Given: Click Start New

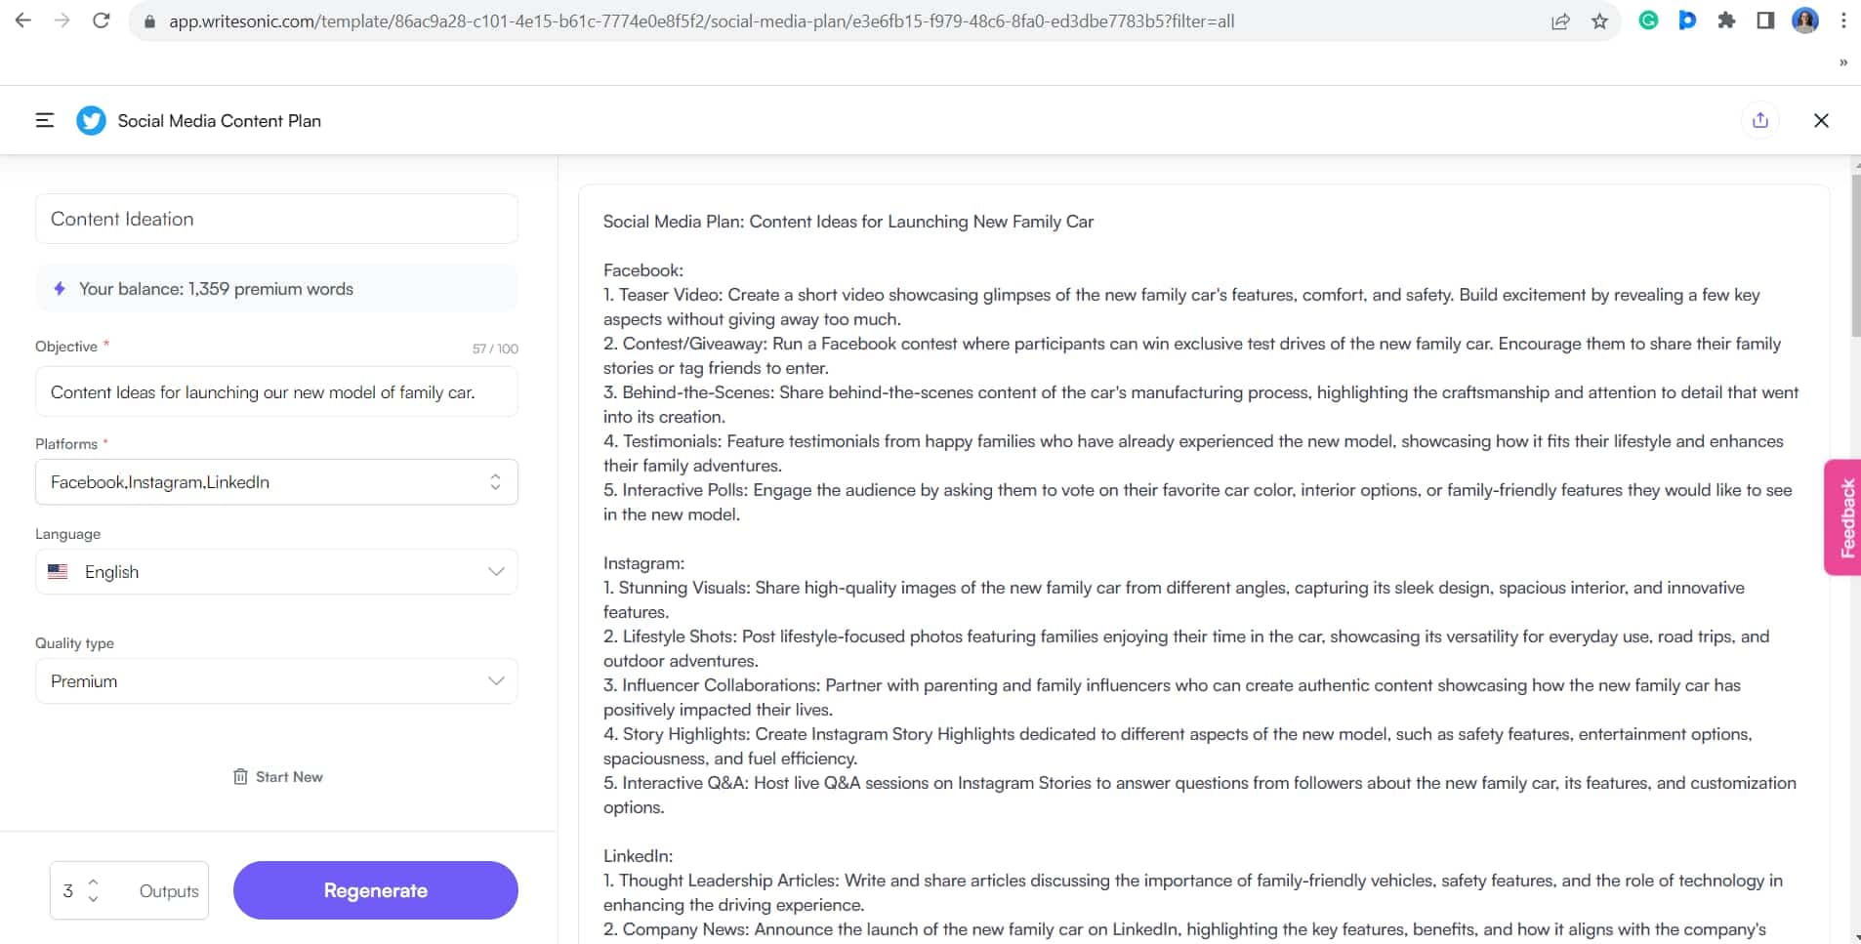Looking at the screenshot, I should 288,776.
